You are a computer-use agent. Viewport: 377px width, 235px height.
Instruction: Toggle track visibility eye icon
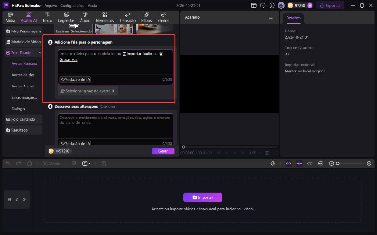17,199
